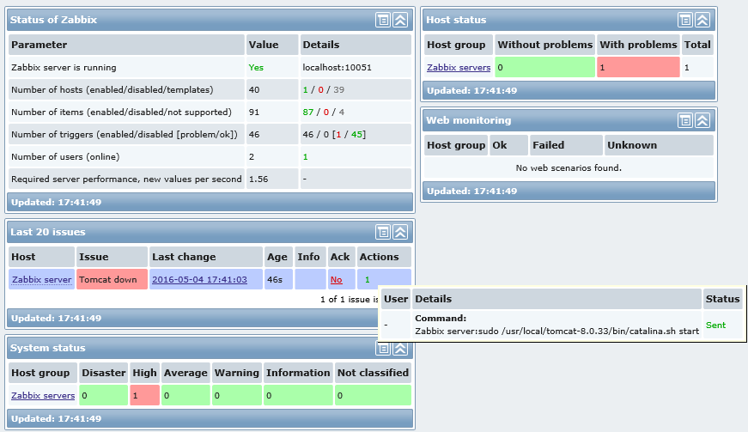Open menu icon in Status of Zabbix header
The width and height of the screenshot is (748, 432).
click(x=382, y=20)
